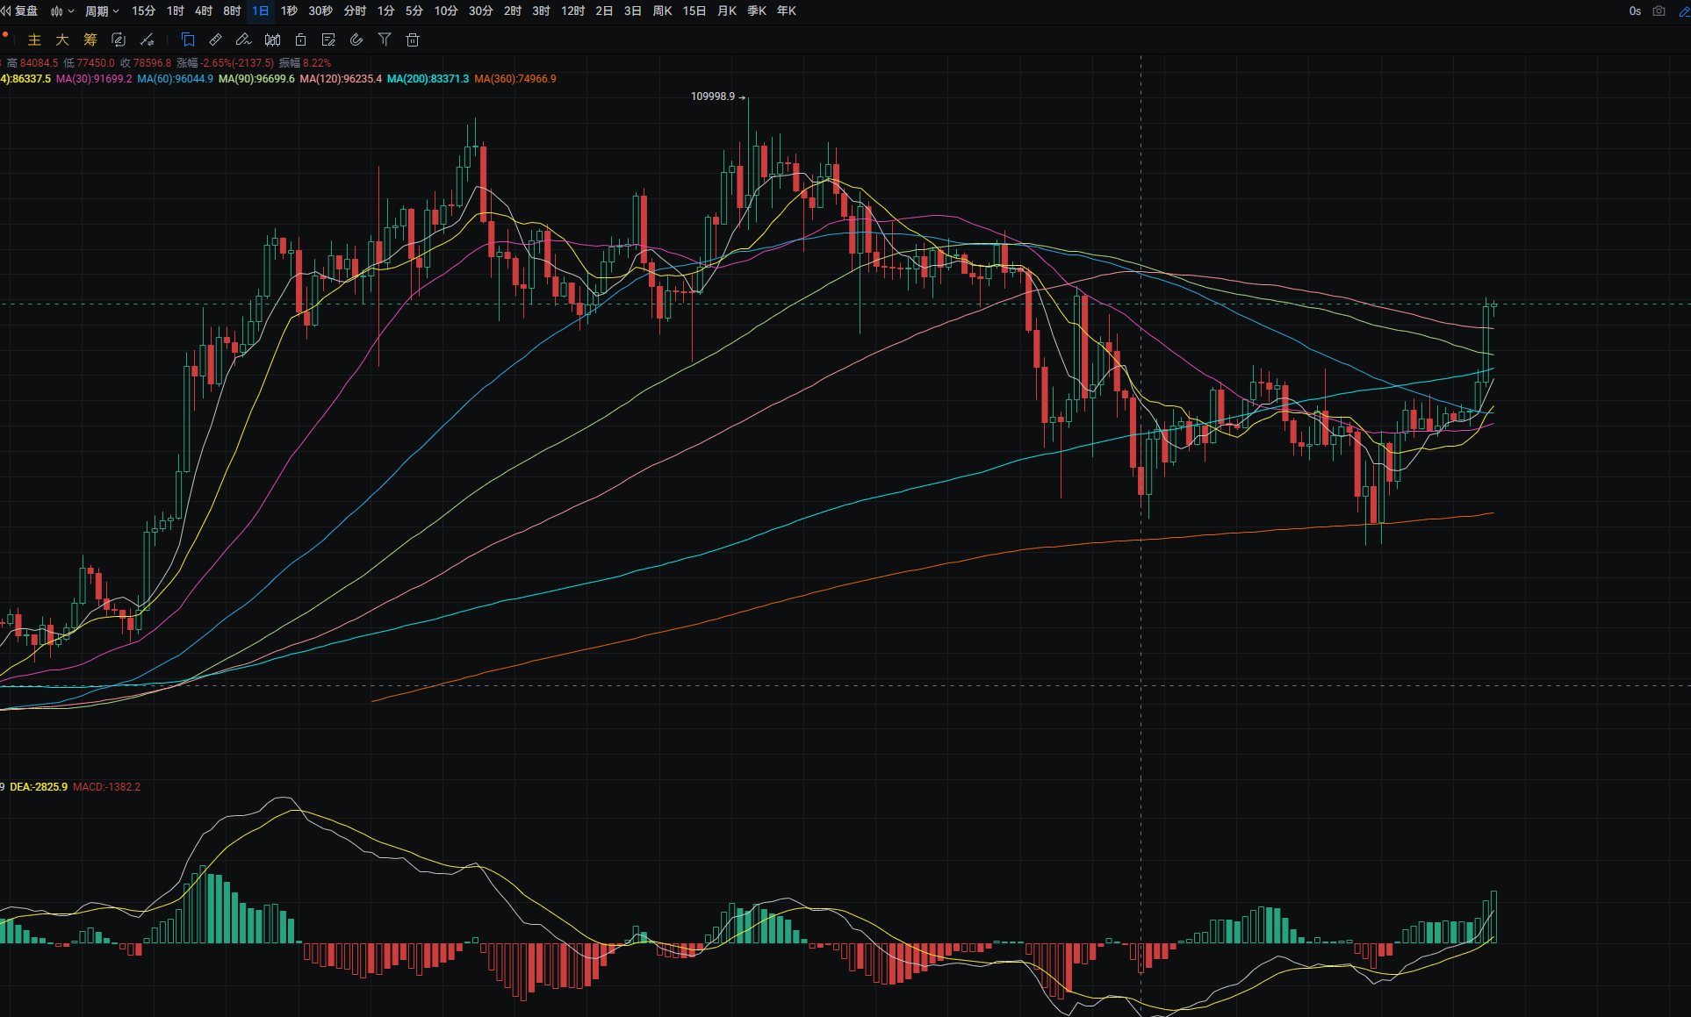Click the candlestick pattern toolbar icon

[272, 39]
